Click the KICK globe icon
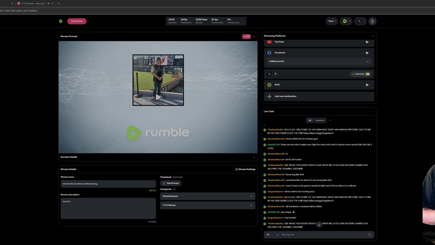435x245 pixels. [x=269, y=85]
